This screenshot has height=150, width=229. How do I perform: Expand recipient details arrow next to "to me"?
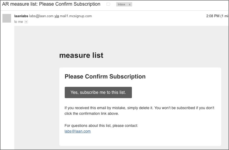tap(26, 22)
